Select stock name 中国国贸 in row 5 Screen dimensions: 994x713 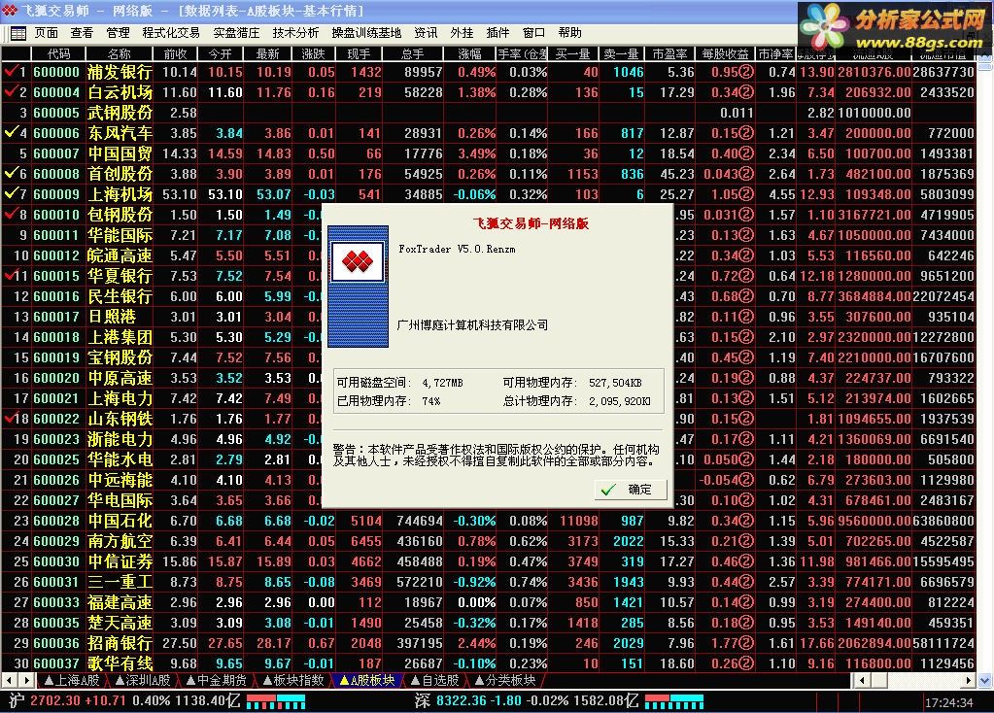click(120, 153)
